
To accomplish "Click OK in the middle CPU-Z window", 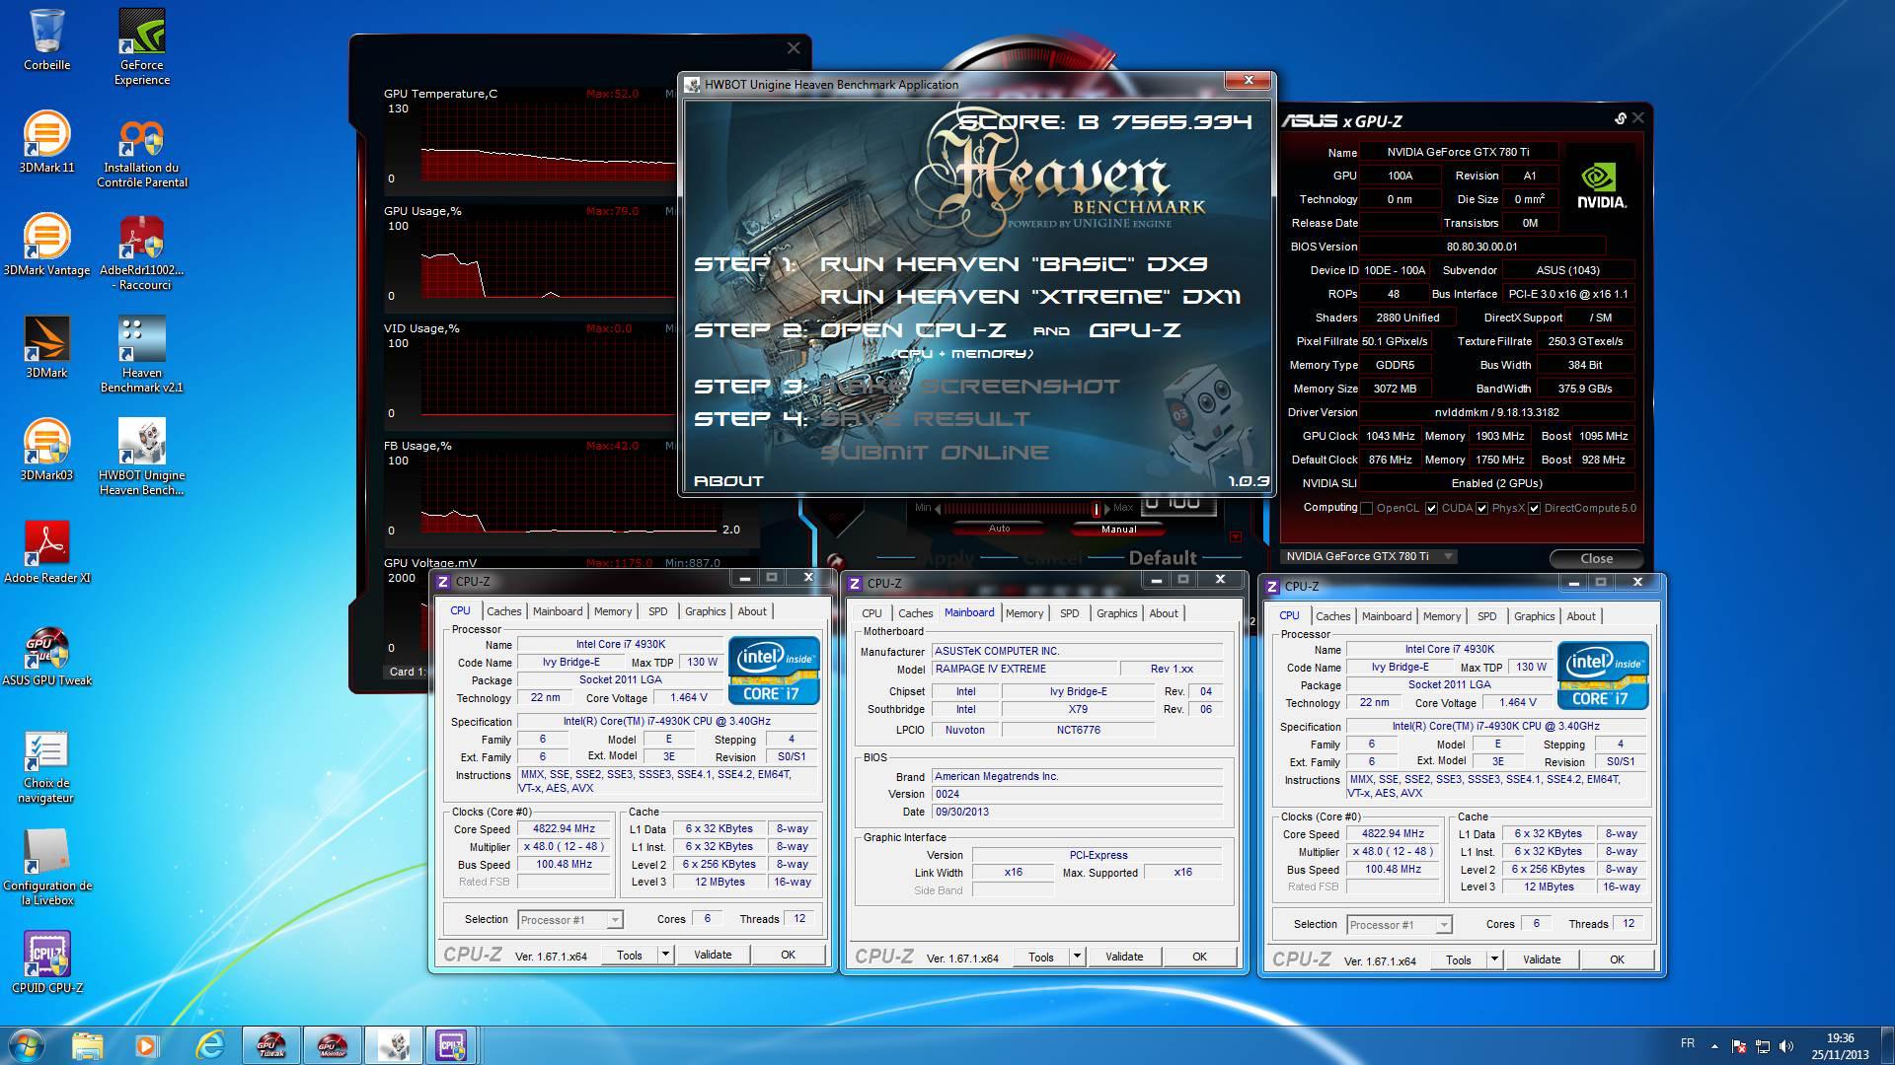I will click(x=1199, y=957).
